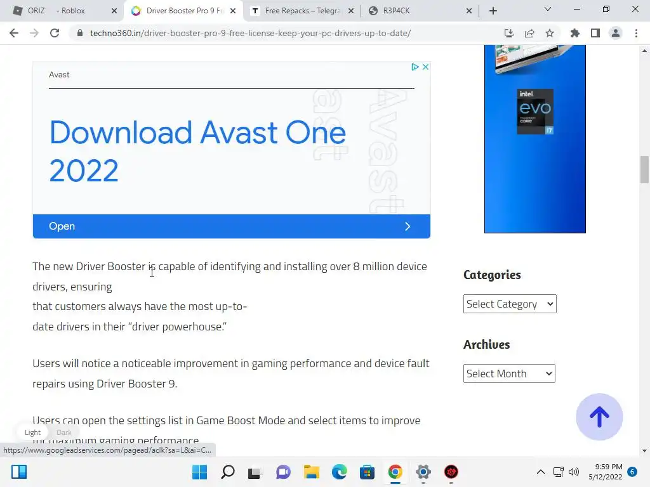Share this page icon
This screenshot has width=650, height=487.
pyautogui.click(x=529, y=33)
